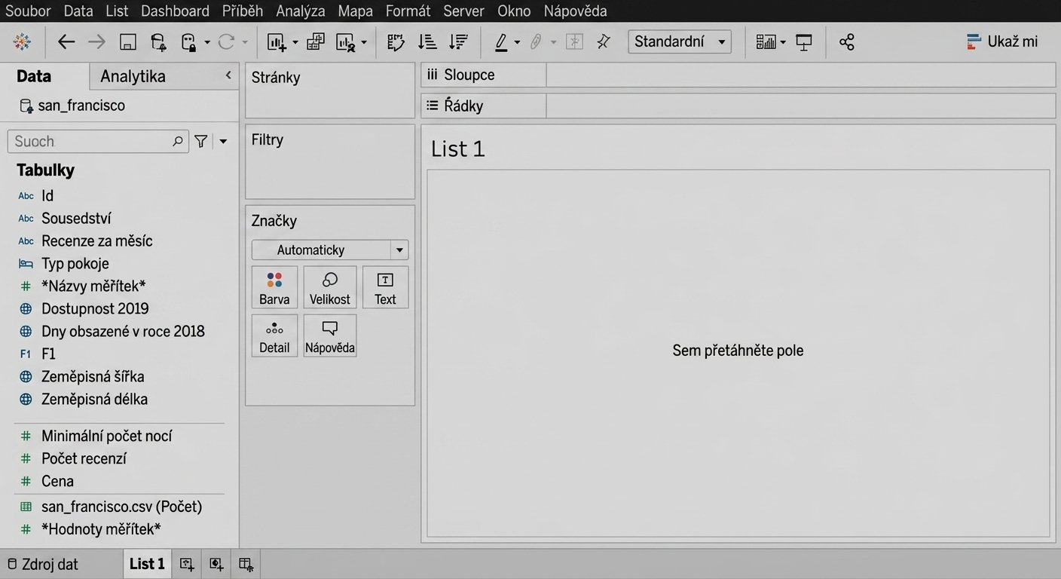Open the Mapa menu
The image size is (1061, 579).
pyautogui.click(x=355, y=11)
